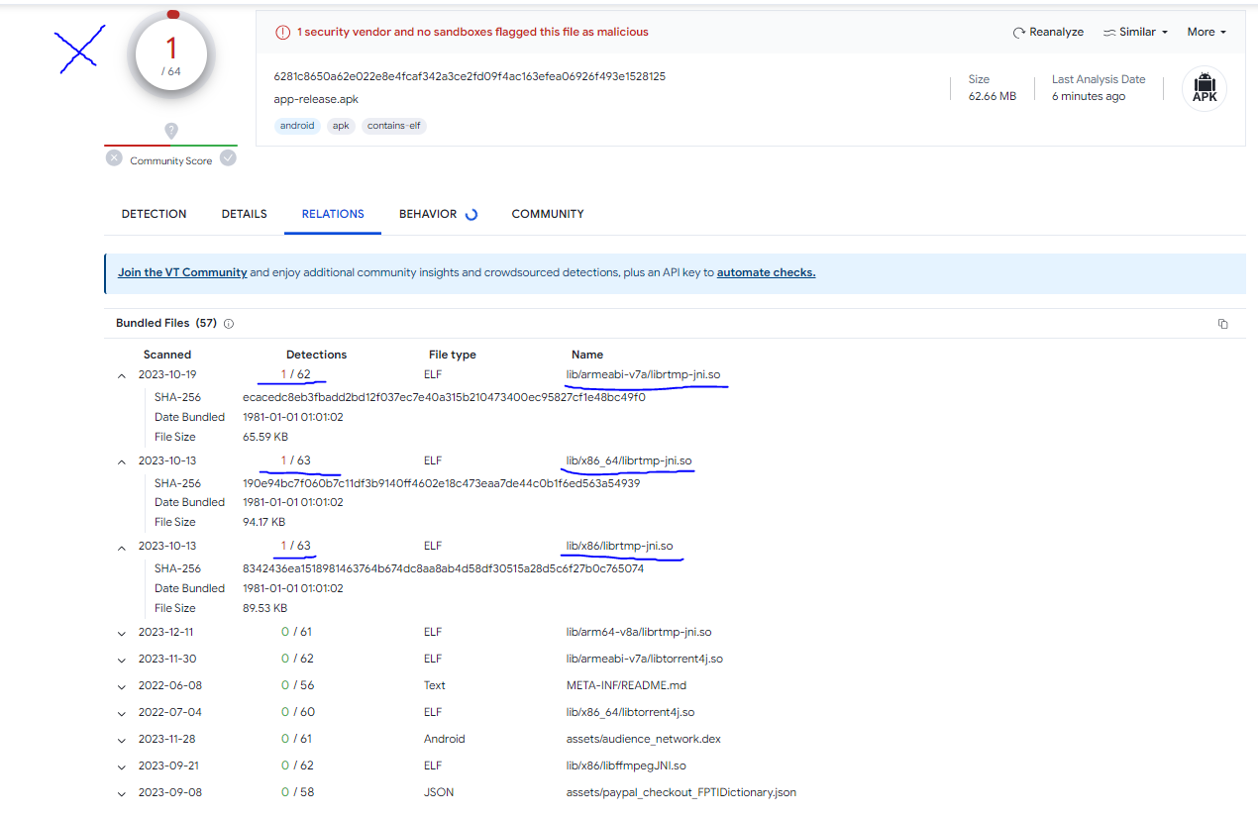This screenshot has height=817, width=1258.
Task: Click the Scanned column header
Action: 167,355
